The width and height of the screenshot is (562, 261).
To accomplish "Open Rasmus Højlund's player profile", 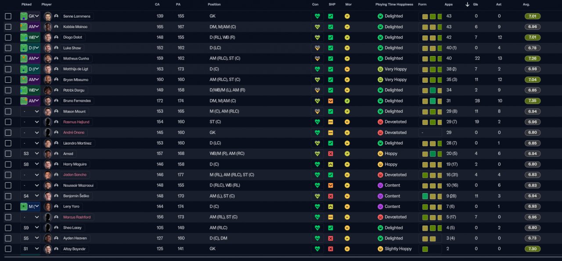I will pyautogui.click(x=76, y=122).
